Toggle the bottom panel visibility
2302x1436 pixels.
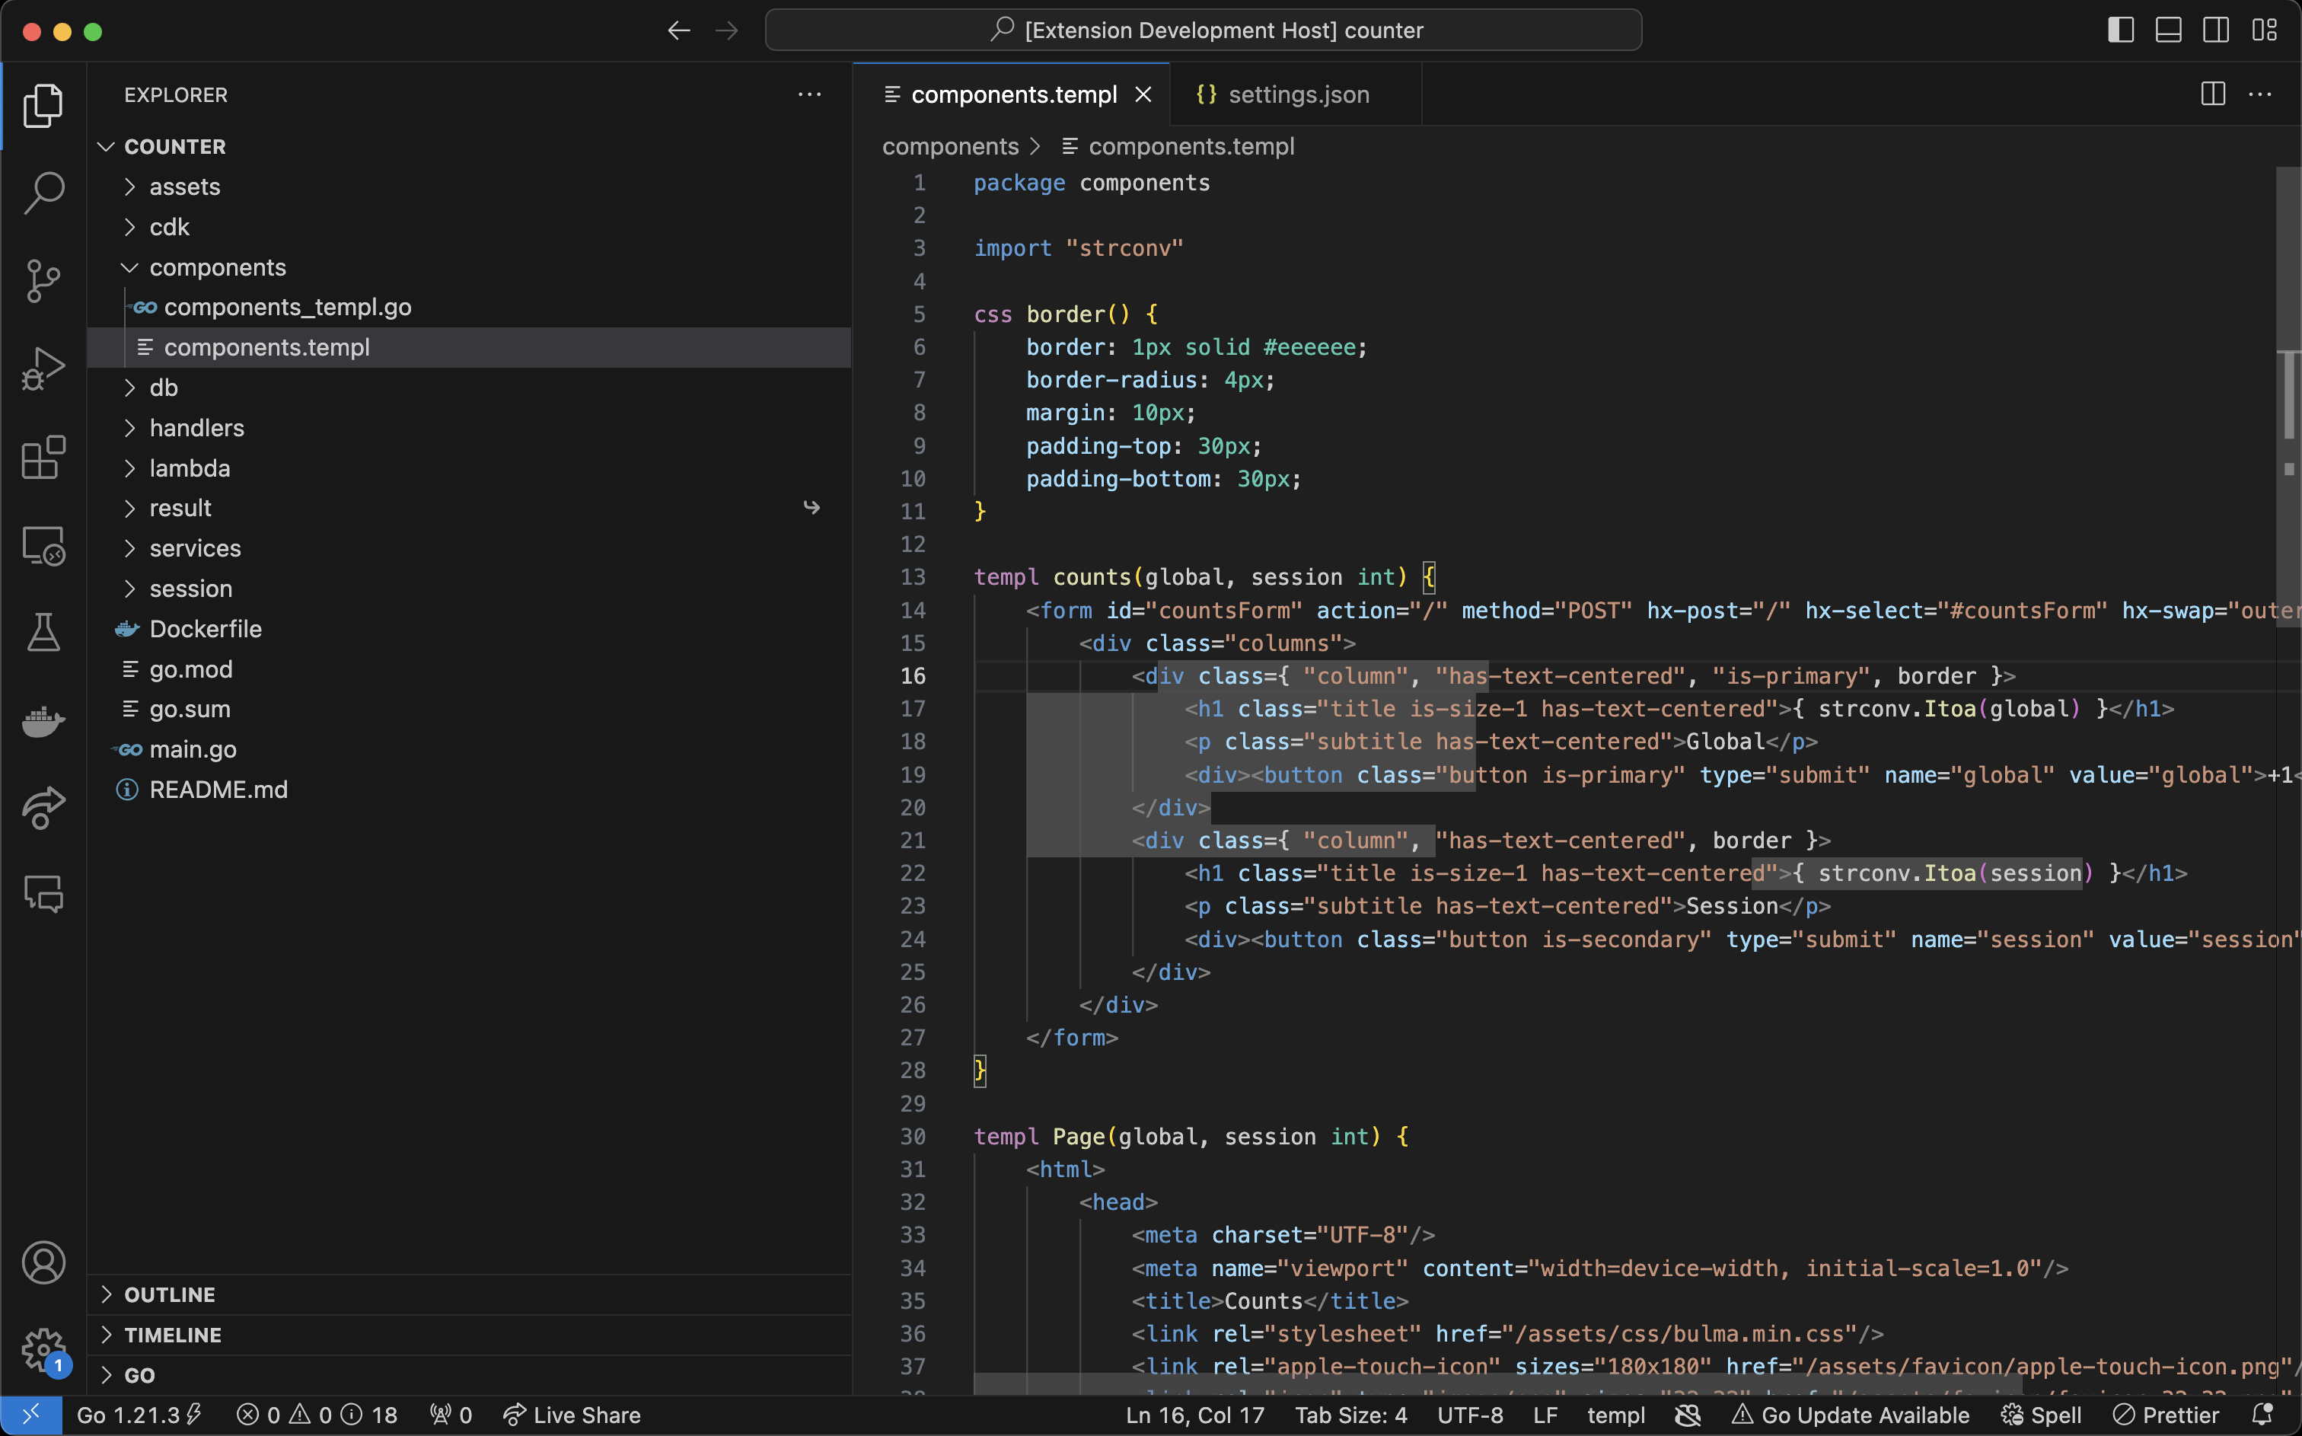[x=2167, y=30]
